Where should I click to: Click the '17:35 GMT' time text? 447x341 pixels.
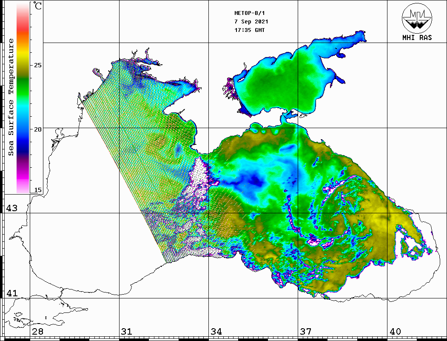pos(249,30)
